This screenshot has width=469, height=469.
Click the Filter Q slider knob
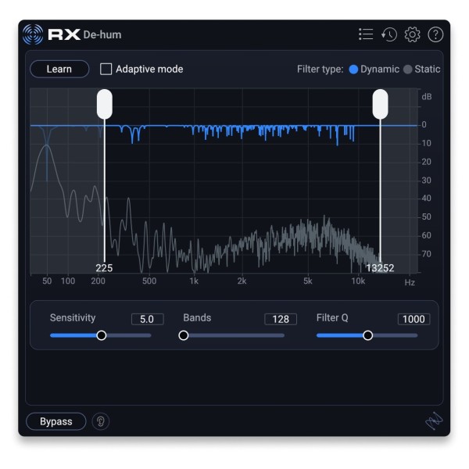click(x=367, y=335)
